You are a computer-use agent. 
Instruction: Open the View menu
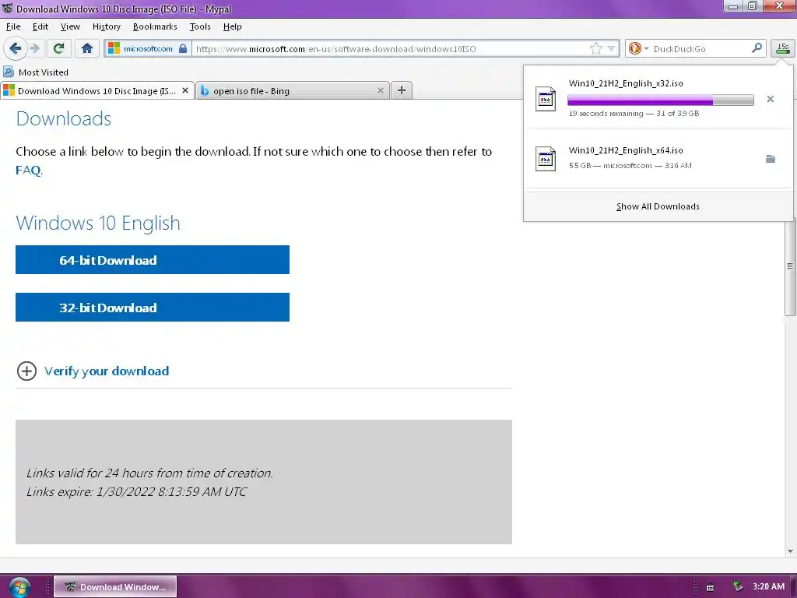70,26
